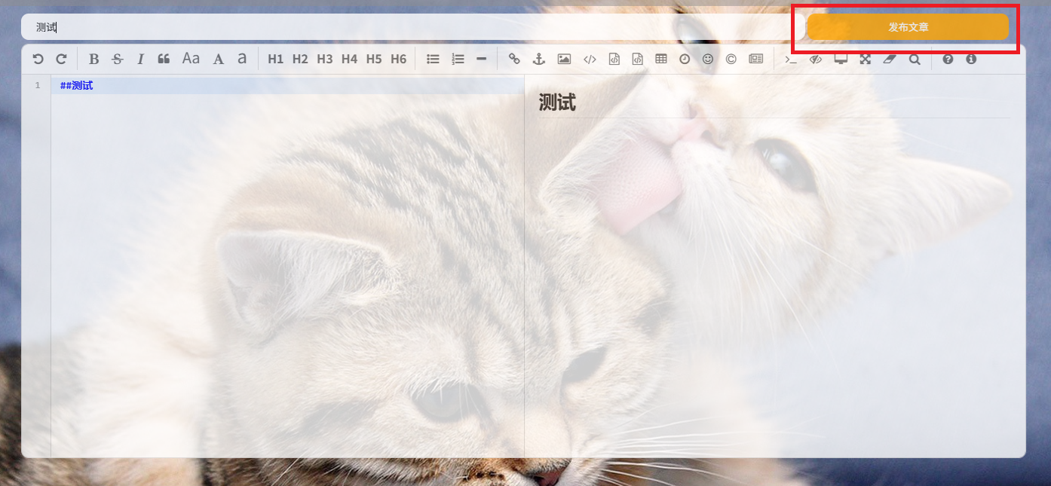Insert an ordered numbered list
The image size is (1051, 486).
pyautogui.click(x=458, y=59)
